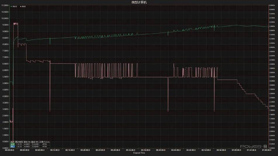This screenshot has height=156, width=278.
Task: Click the 00:32:00.0 tick on the time axis
Action: click(x=130, y=150)
